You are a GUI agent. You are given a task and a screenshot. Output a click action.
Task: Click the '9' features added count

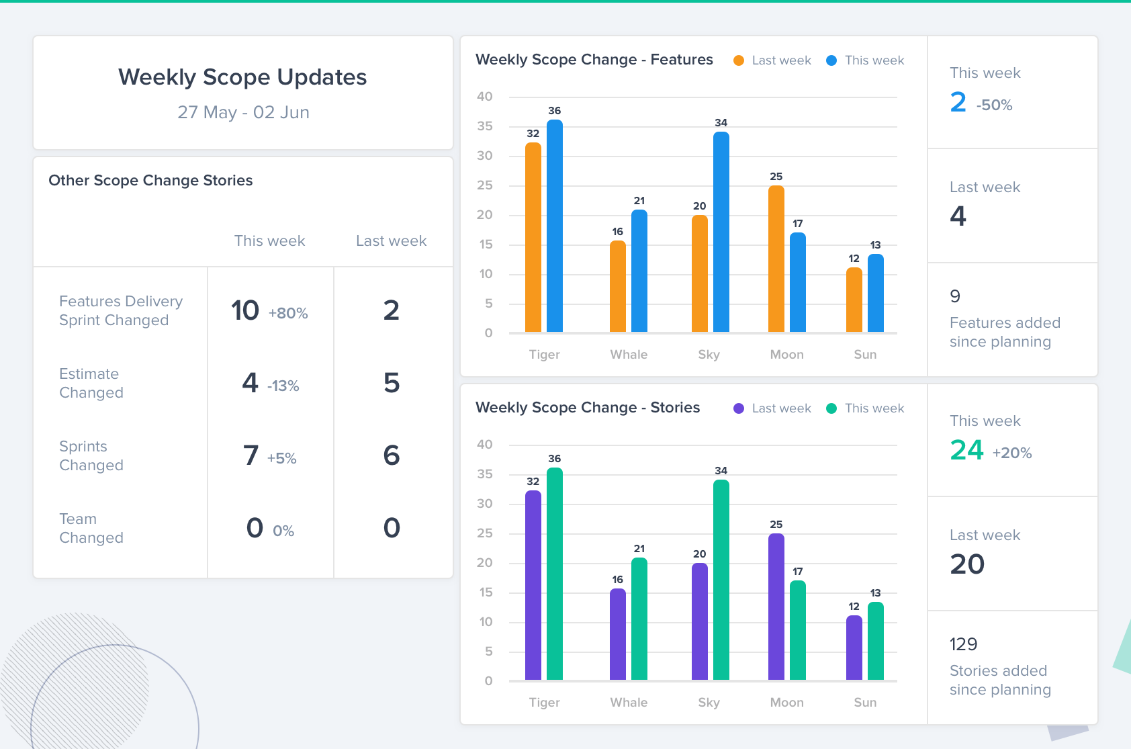point(955,296)
